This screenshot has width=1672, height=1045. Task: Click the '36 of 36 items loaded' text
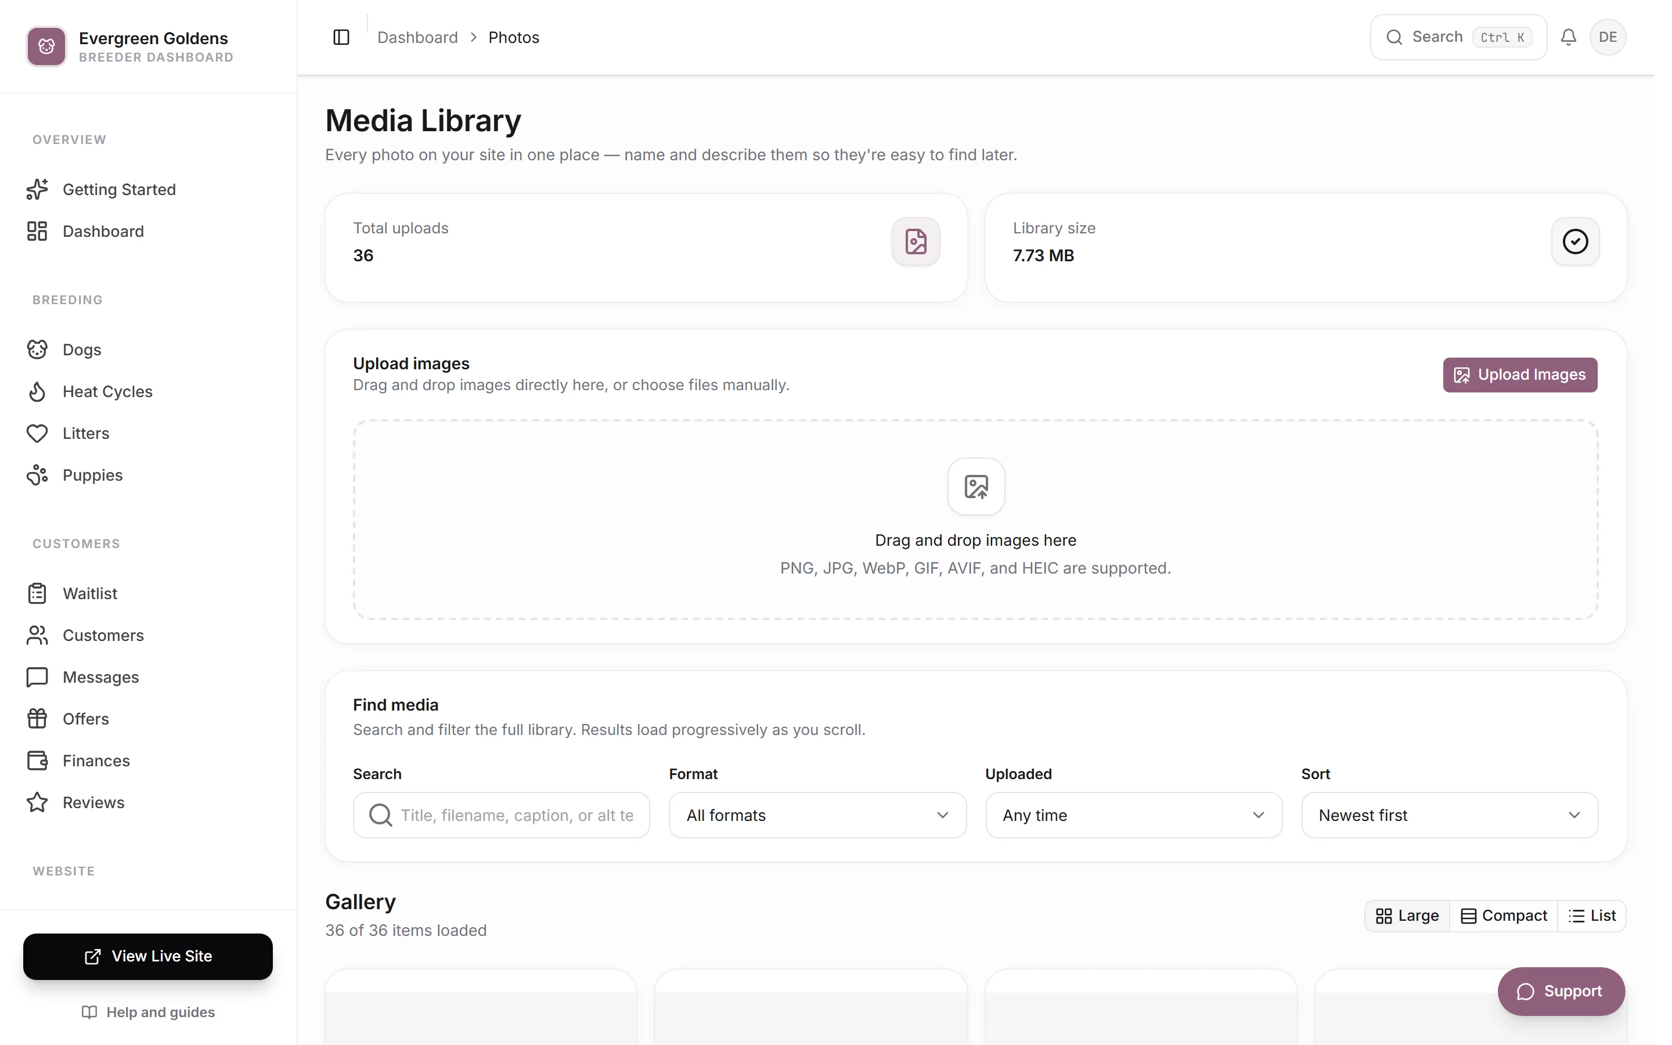(x=406, y=930)
